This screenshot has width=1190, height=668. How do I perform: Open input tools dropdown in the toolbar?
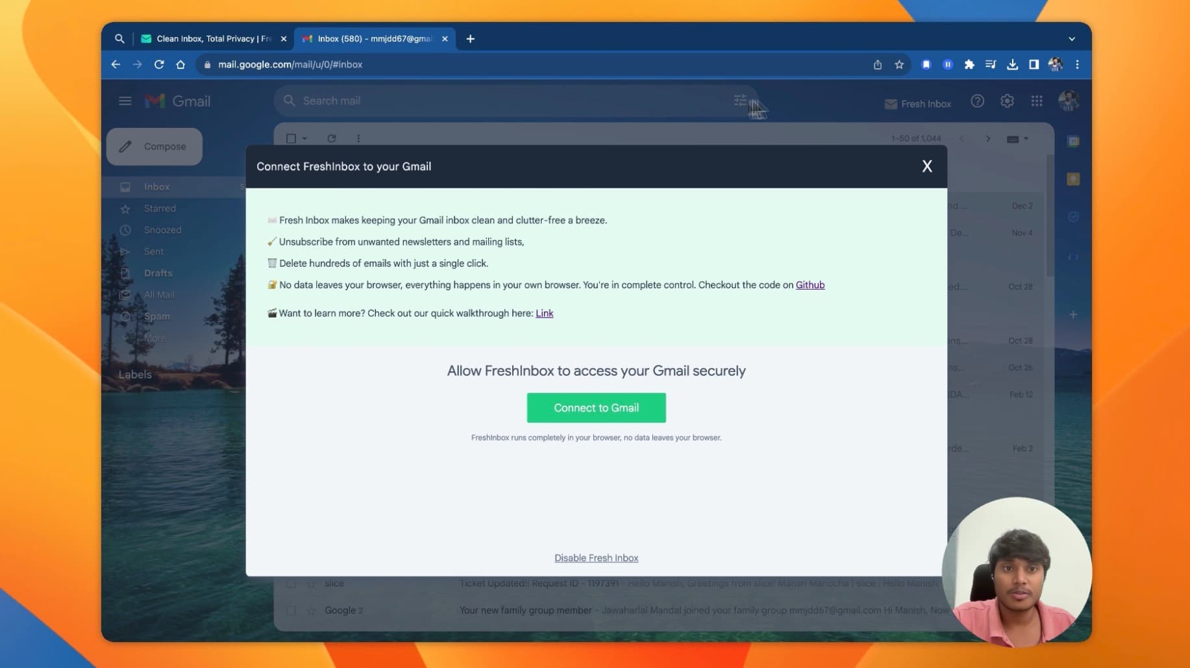(1017, 139)
